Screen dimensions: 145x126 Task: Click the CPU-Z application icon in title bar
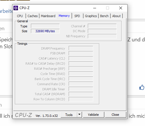click(16, 8)
